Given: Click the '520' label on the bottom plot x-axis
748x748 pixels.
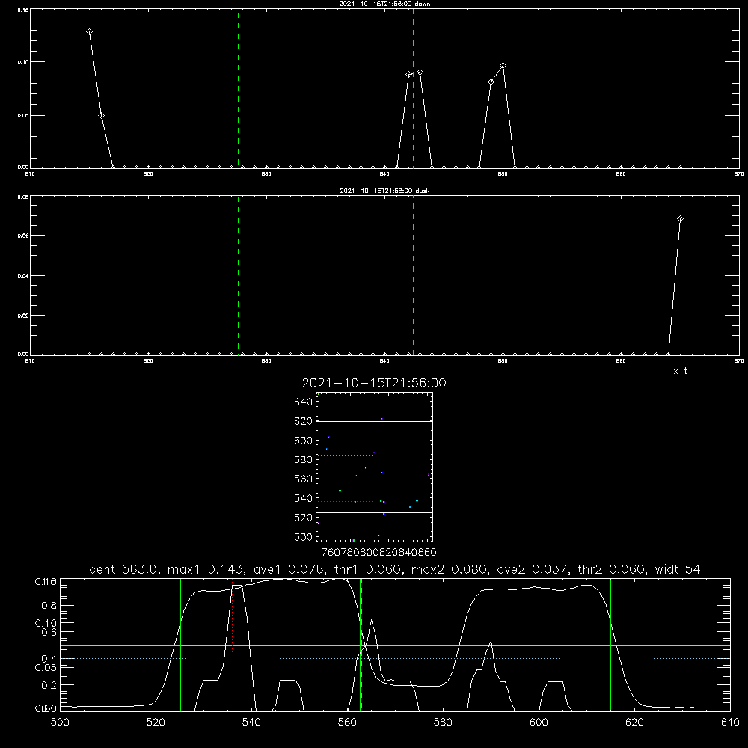Looking at the screenshot, I should pos(156,723).
